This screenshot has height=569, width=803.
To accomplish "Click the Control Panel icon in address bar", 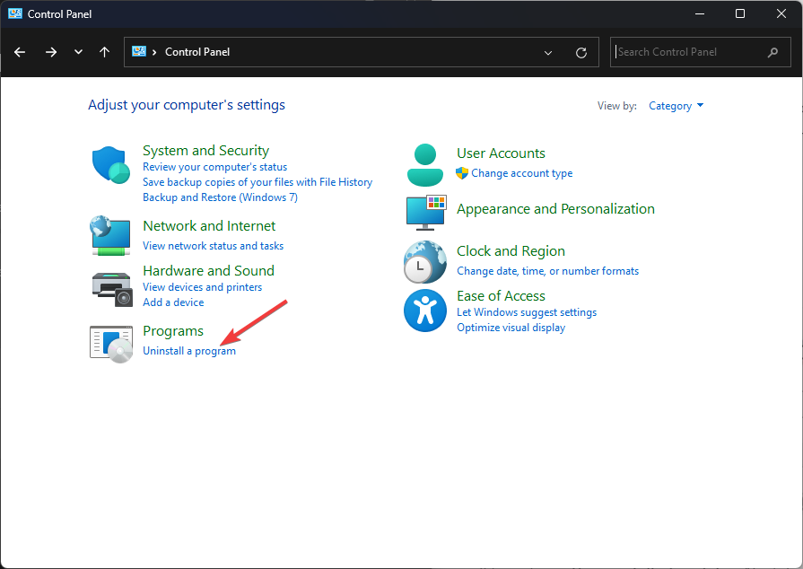I will 139,51.
